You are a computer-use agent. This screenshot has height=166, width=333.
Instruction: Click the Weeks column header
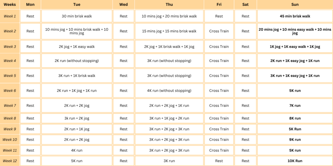pos(10,5)
